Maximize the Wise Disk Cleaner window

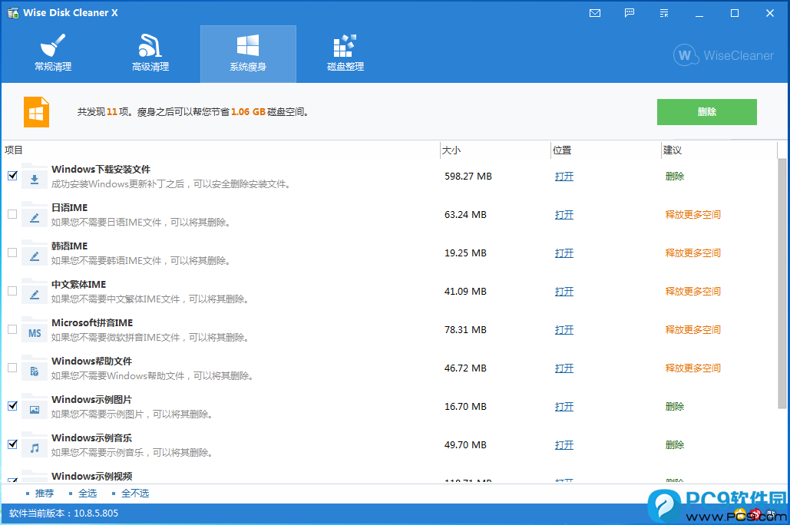pos(735,13)
